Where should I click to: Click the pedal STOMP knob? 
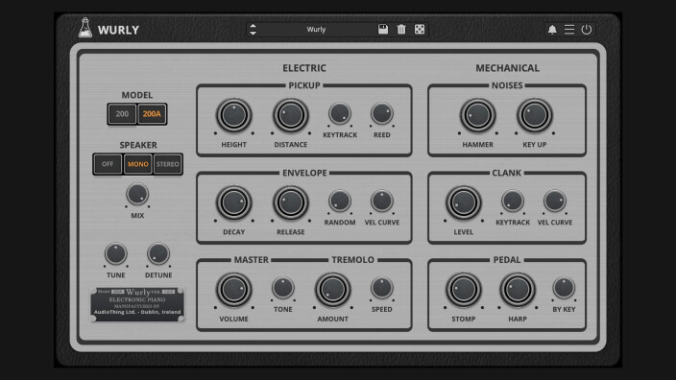(464, 290)
